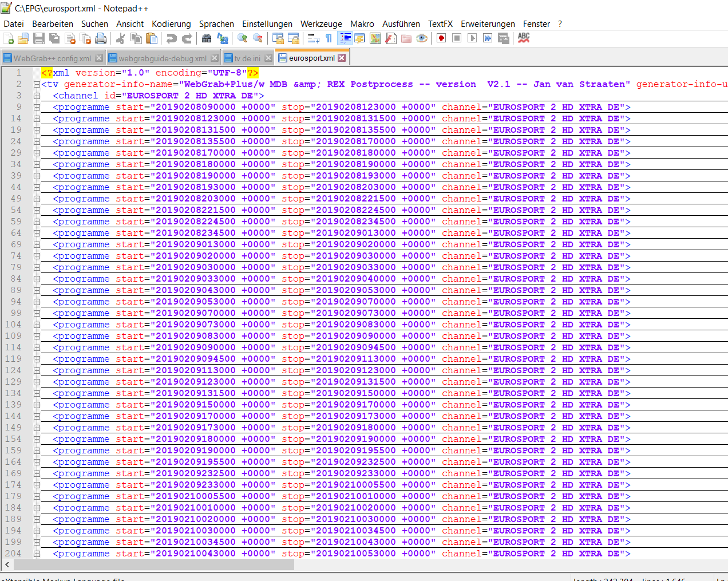Open the TextFX menu
This screenshot has width=728, height=581.
click(x=440, y=24)
